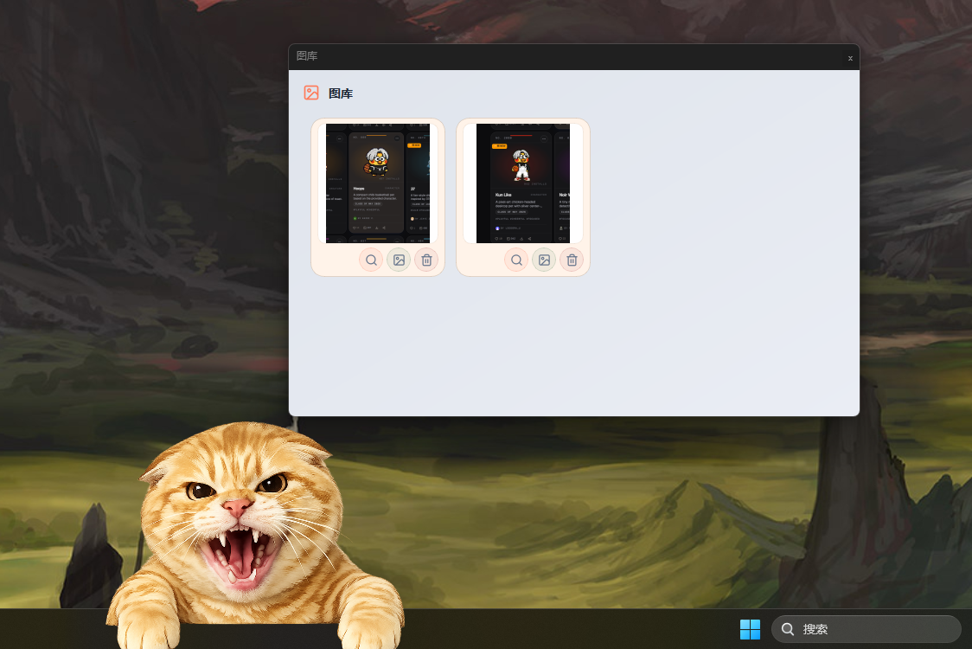Click the orange gallery icon beside 图库 heading
The width and height of the screenshot is (972, 649).
point(311,93)
